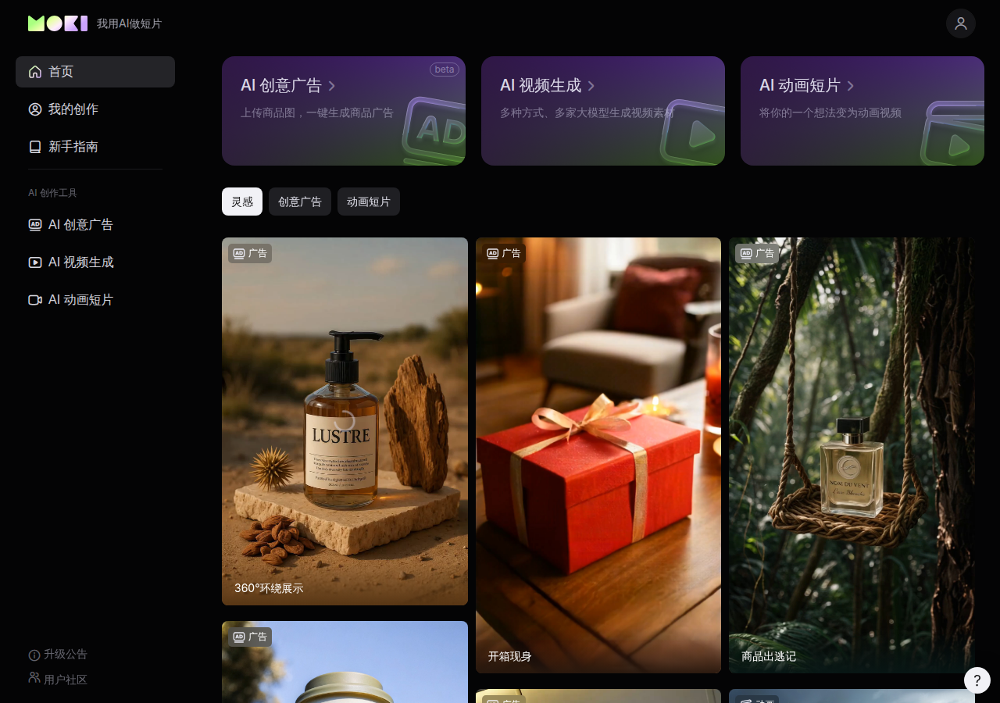The height and width of the screenshot is (703, 1000).
Task: Expand the chevron next to AI 视频生成 heading
Action: 591,86
